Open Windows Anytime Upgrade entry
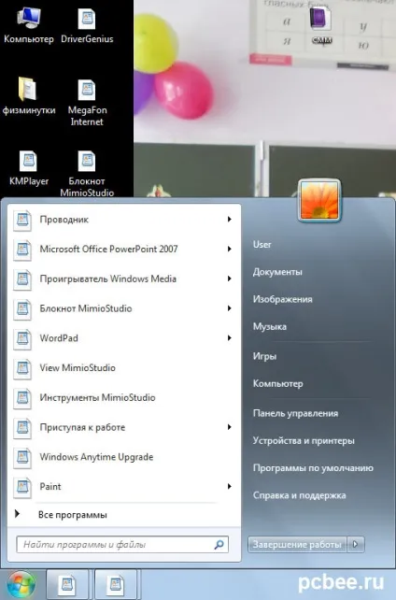Screen dimensions: 396x600 tap(123, 457)
